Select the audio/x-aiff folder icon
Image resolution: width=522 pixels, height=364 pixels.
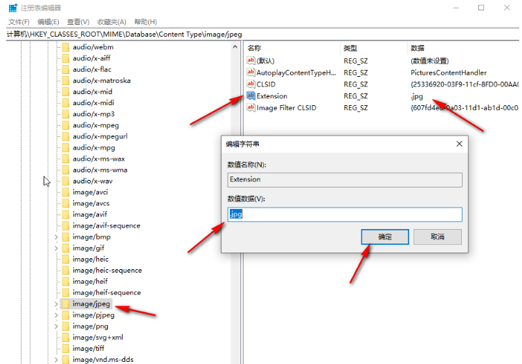point(66,58)
